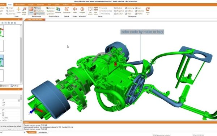Click the Animate play icon
The width and height of the screenshot is (217, 136).
pyautogui.click(x=82, y=9)
